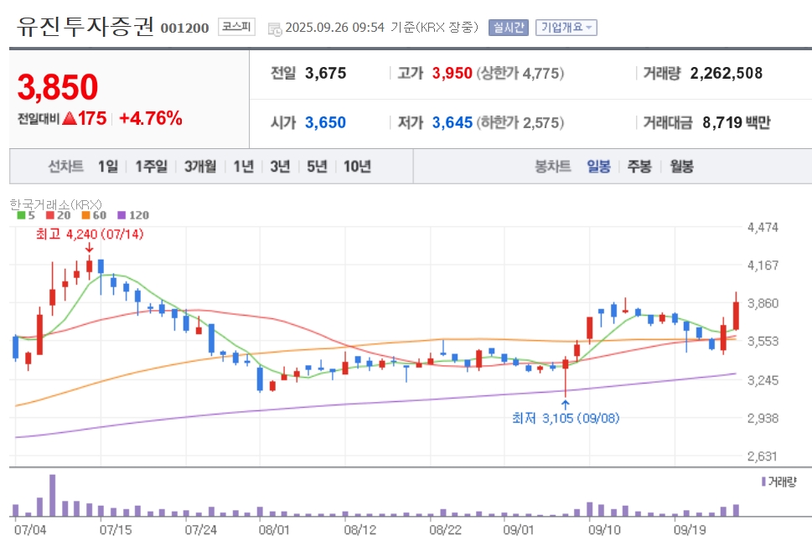This screenshot has width=812, height=541.
Task: Click the green 5-day moving average swatch
Action: [21, 215]
